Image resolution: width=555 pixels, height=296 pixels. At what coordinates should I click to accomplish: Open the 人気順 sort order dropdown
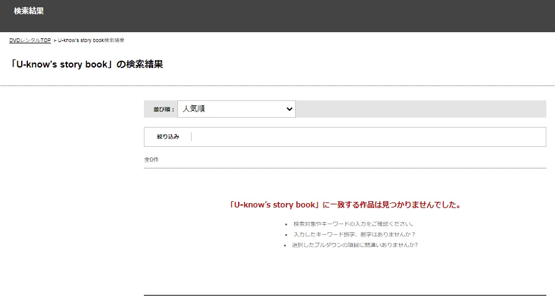(x=236, y=109)
